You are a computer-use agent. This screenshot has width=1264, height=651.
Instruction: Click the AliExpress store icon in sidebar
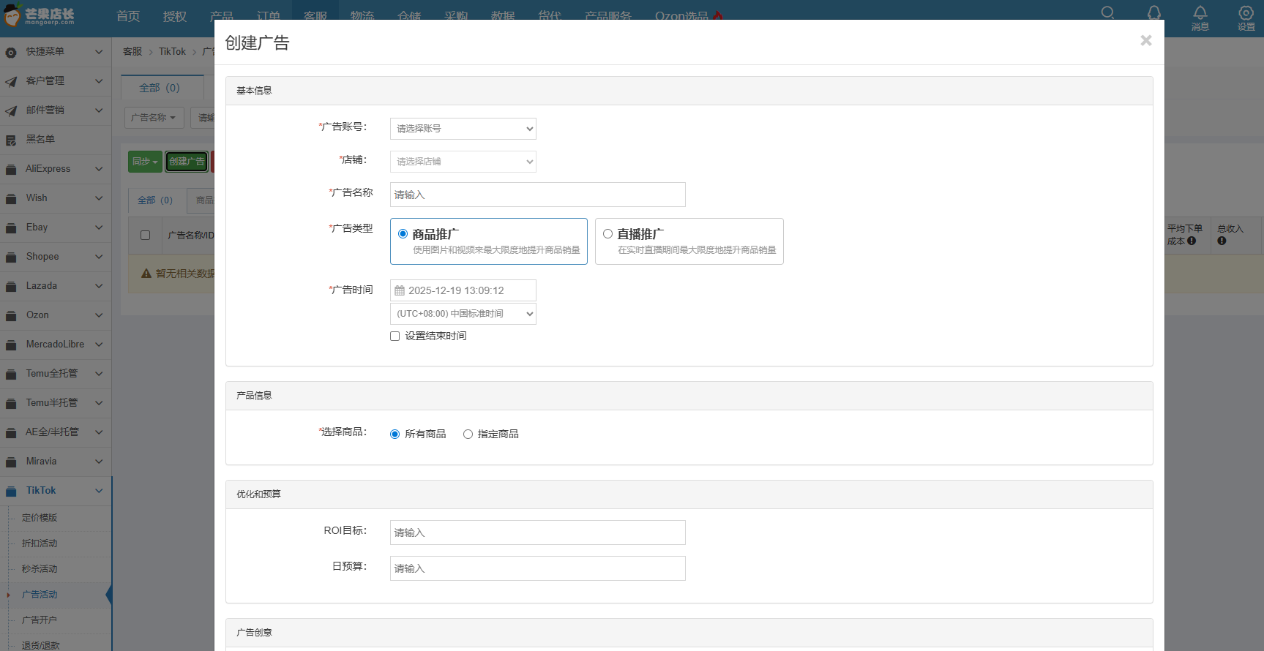click(11, 169)
